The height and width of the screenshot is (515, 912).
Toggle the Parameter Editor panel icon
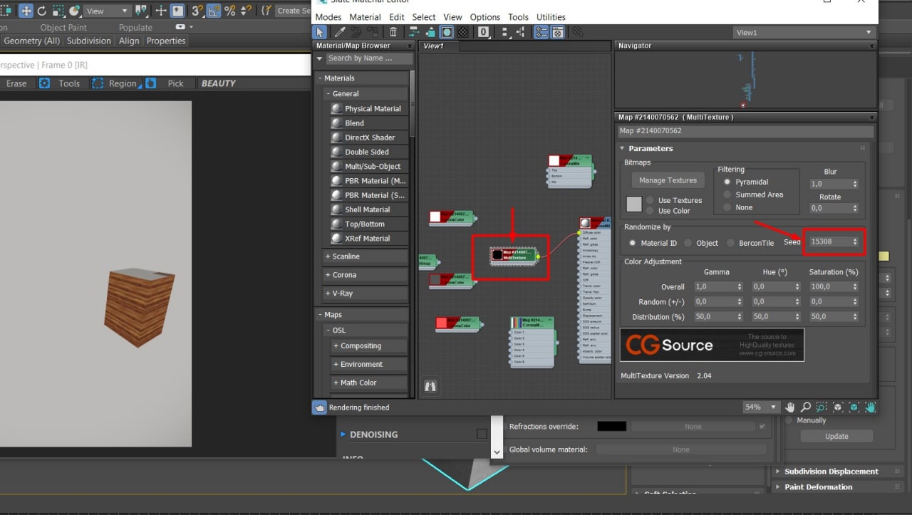coord(558,32)
